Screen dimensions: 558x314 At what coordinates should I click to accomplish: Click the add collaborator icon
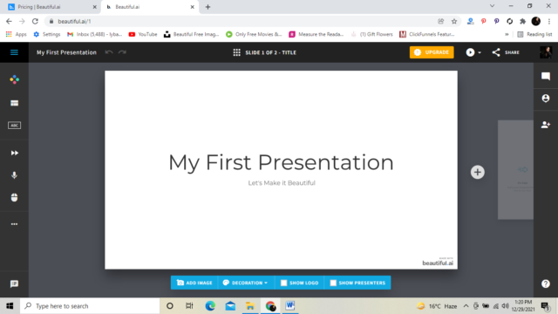pyautogui.click(x=546, y=125)
